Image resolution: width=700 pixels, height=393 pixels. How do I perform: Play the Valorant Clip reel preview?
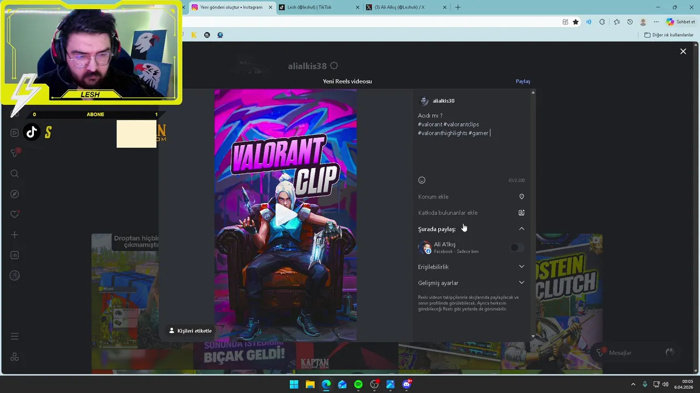(x=285, y=215)
